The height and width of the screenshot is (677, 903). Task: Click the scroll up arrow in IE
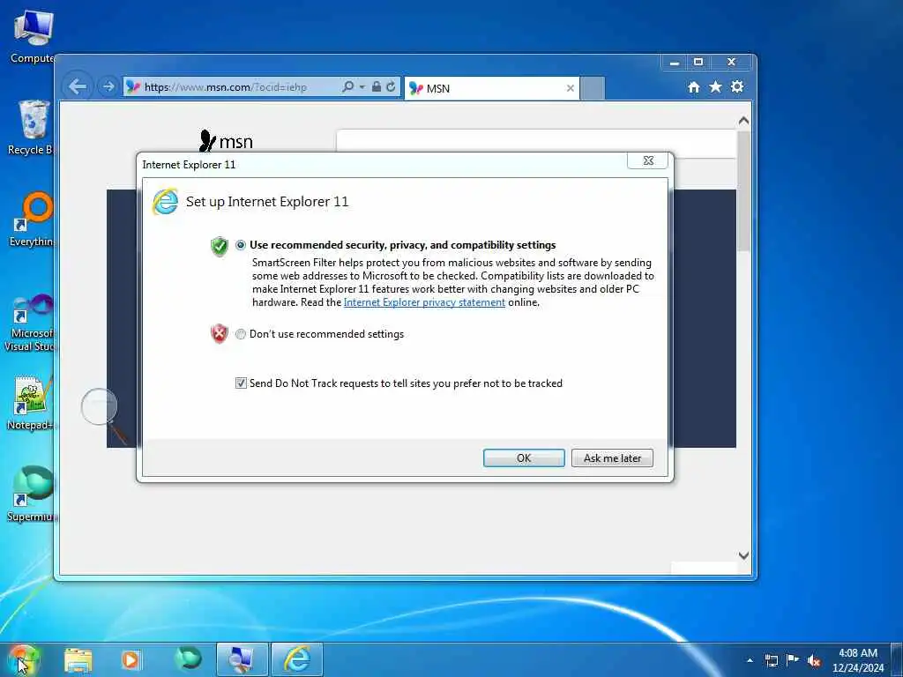tap(743, 121)
